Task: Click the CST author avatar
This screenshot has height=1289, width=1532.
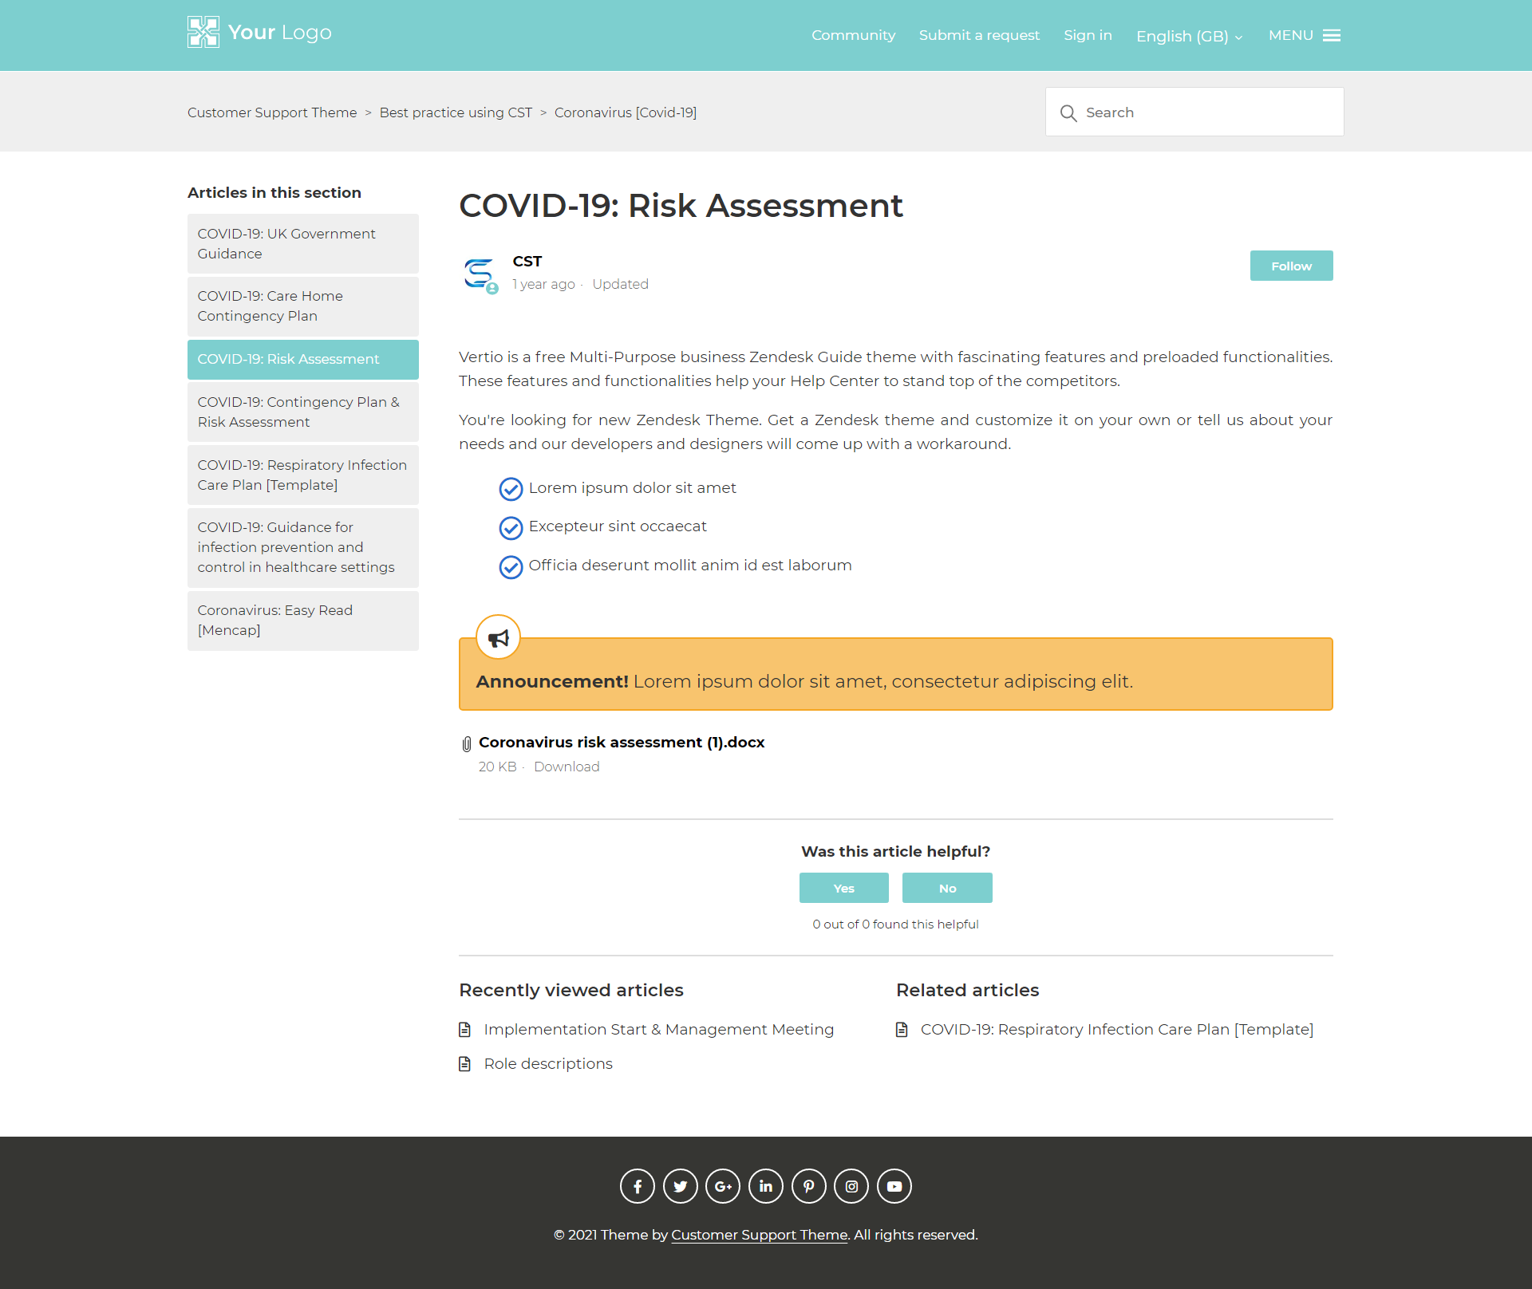Action: 479,274
